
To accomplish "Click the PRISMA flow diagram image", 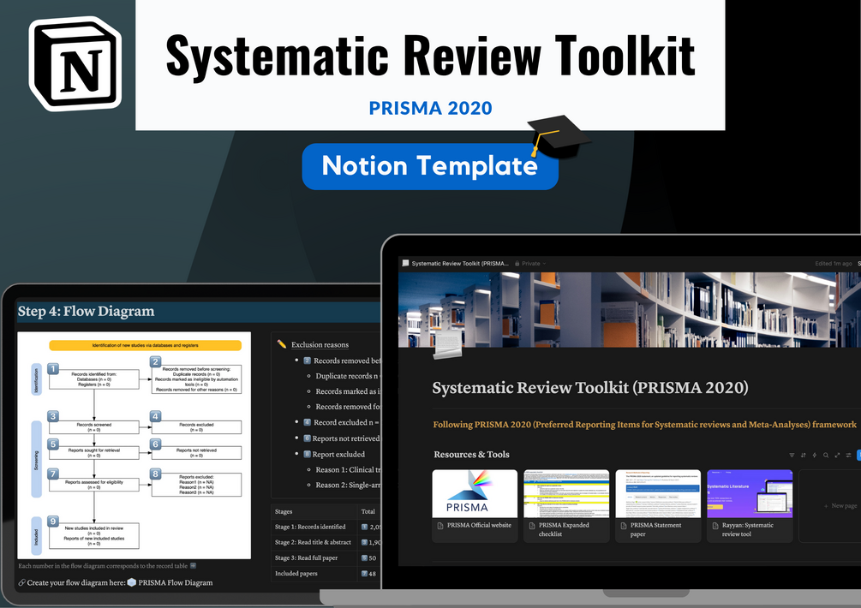I will [x=134, y=445].
